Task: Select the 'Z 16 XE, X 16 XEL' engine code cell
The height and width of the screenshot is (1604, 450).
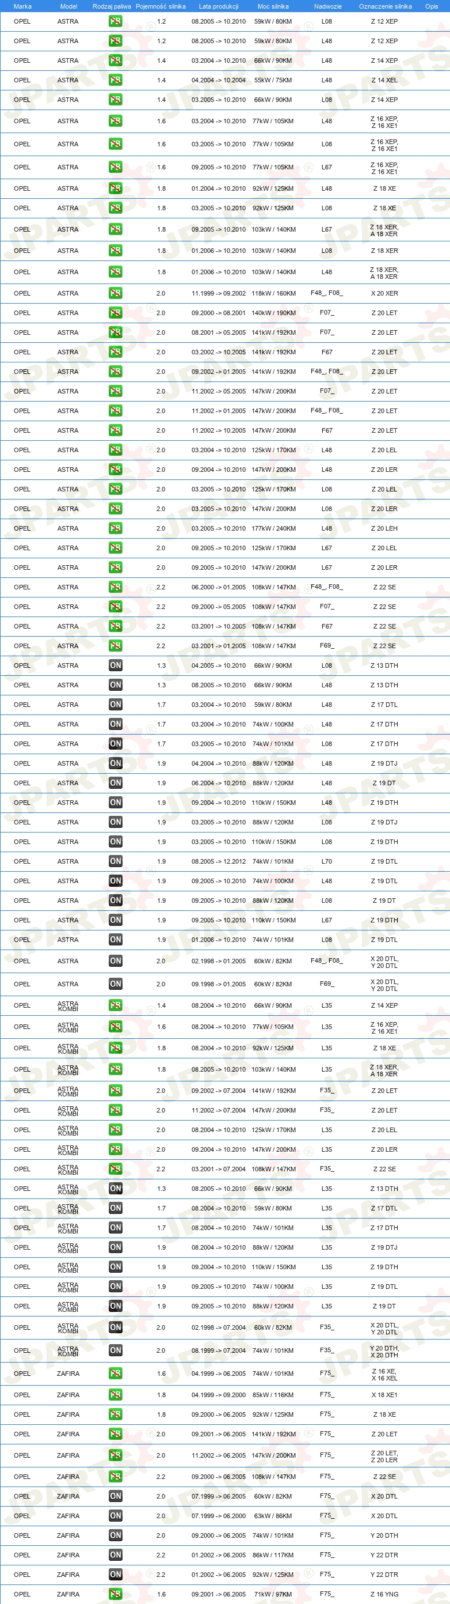Action: coord(384,1374)
